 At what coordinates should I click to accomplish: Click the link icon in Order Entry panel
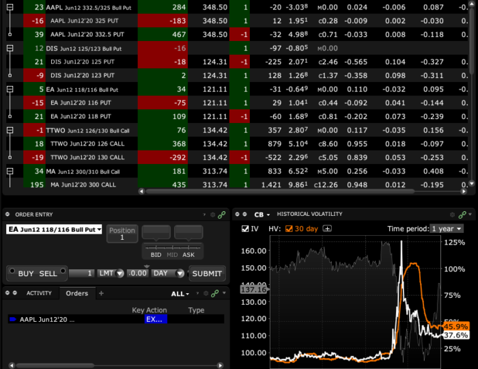click(x=221, y=214)
